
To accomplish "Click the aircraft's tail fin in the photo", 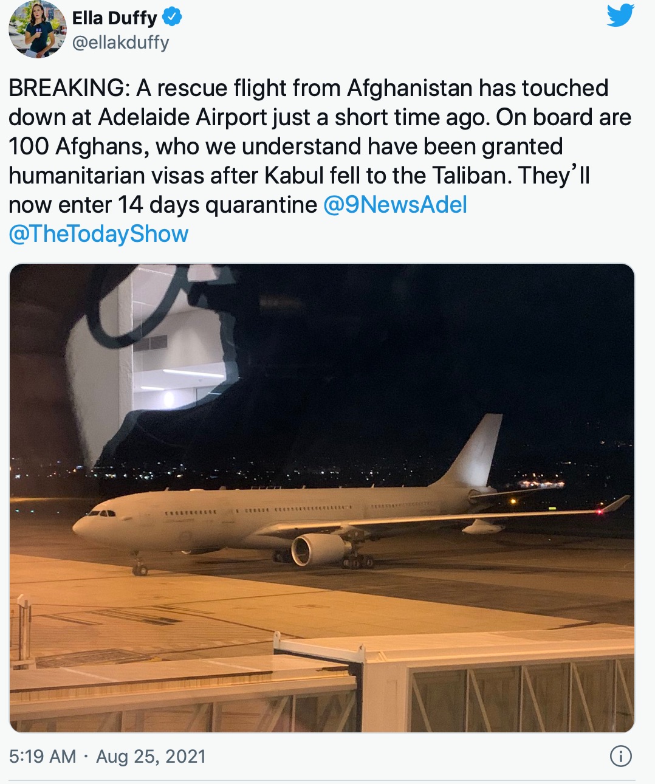I will (478, 452).
